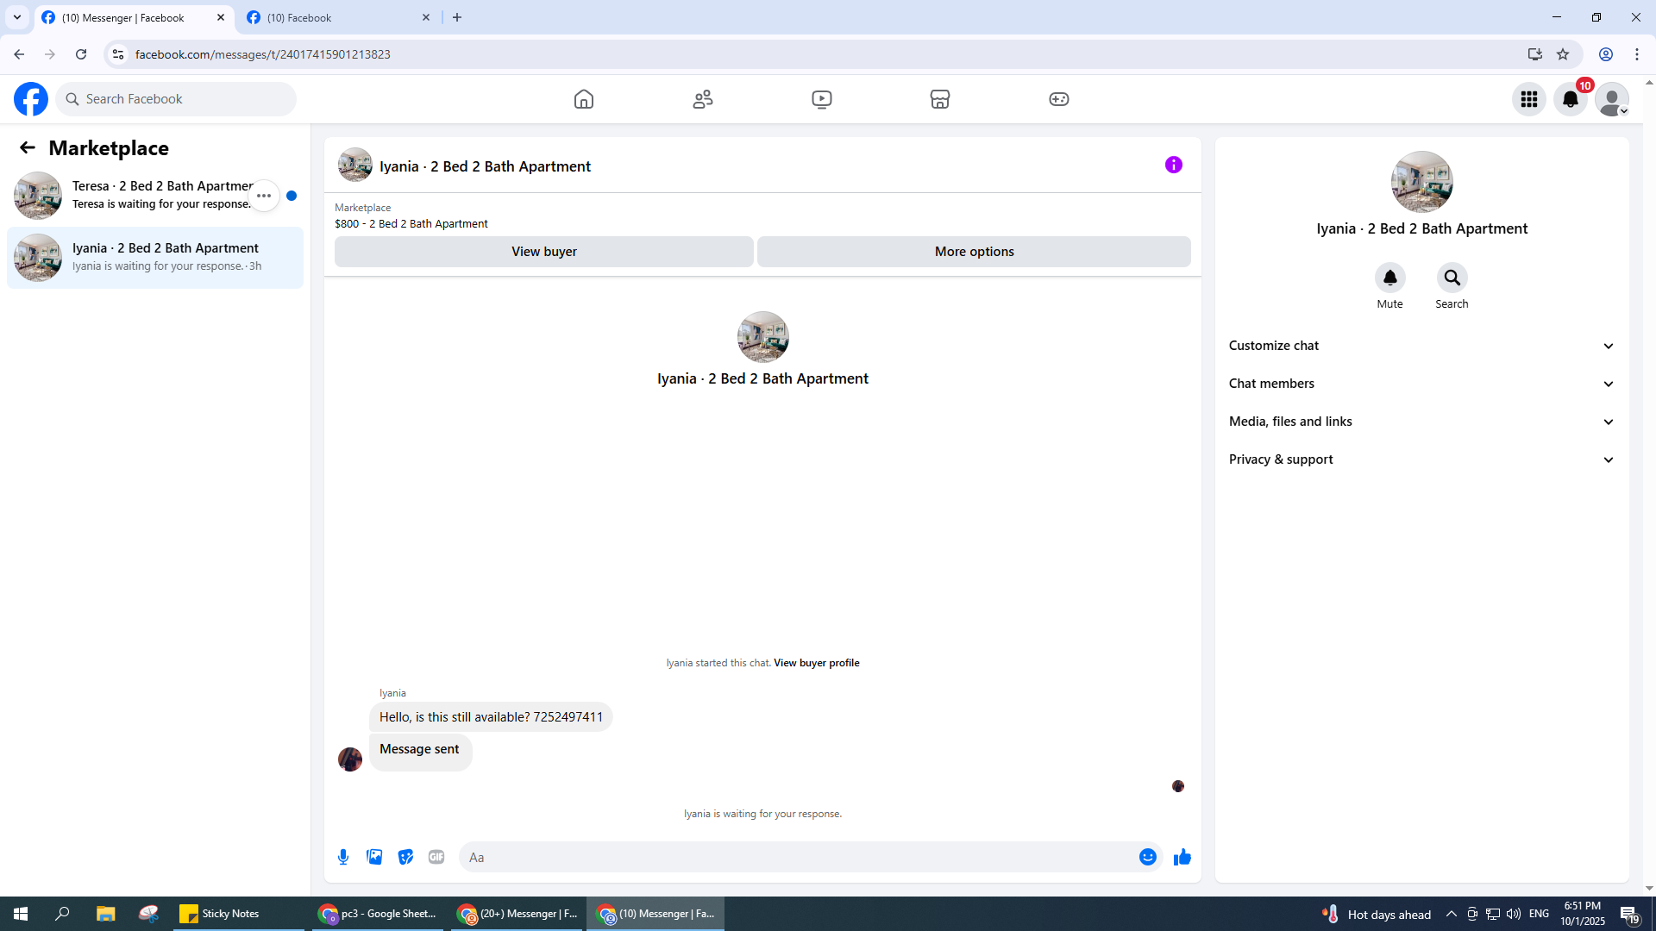
Task: Close the (10) Facebook tab
Action: click(x=426, y=17)
